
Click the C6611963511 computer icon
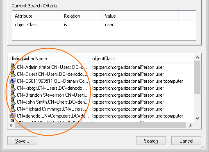(x=13, y=81)
